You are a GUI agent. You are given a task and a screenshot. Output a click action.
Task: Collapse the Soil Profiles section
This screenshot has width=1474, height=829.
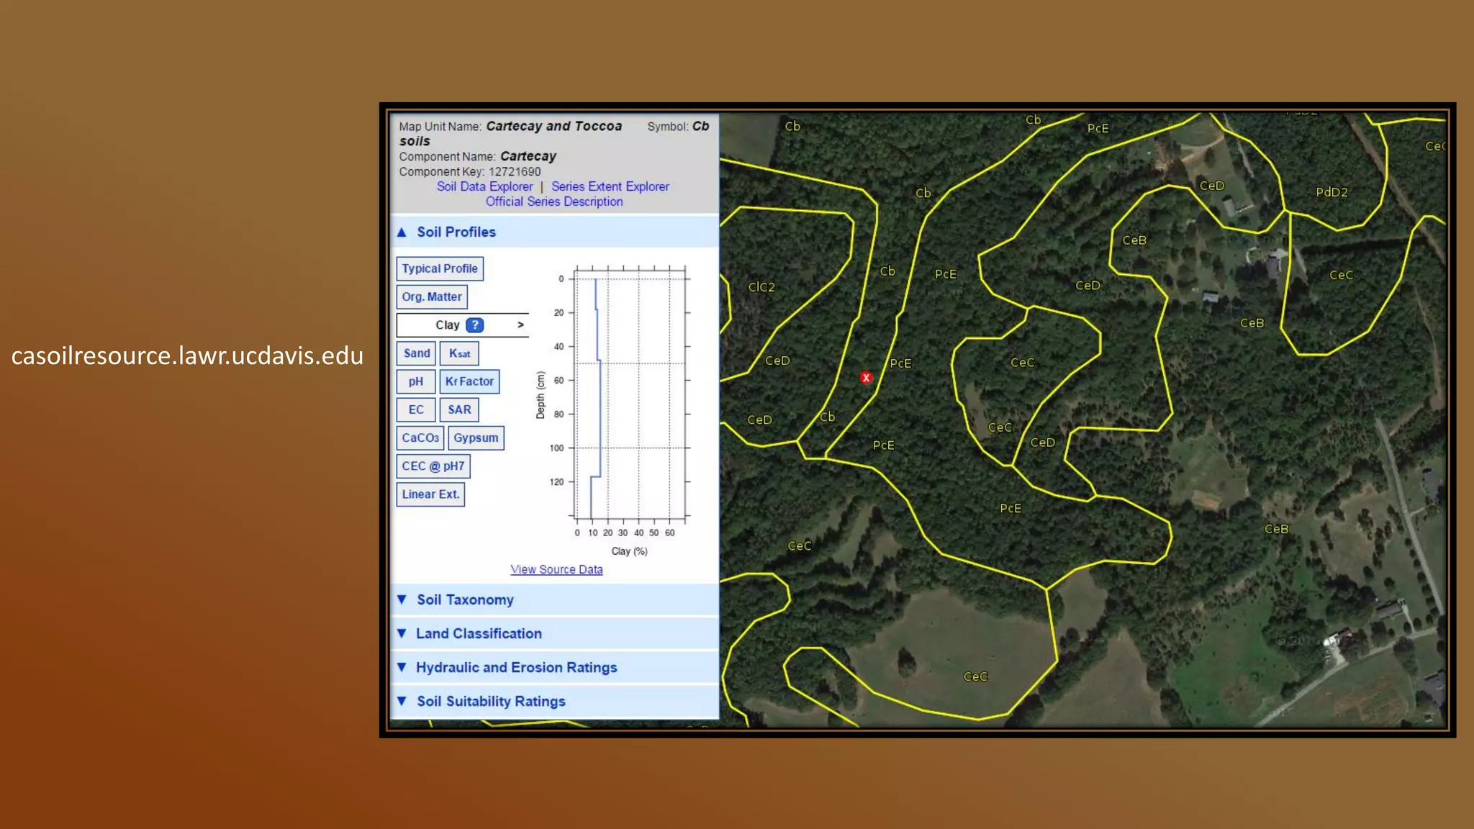tap(456, 232)
